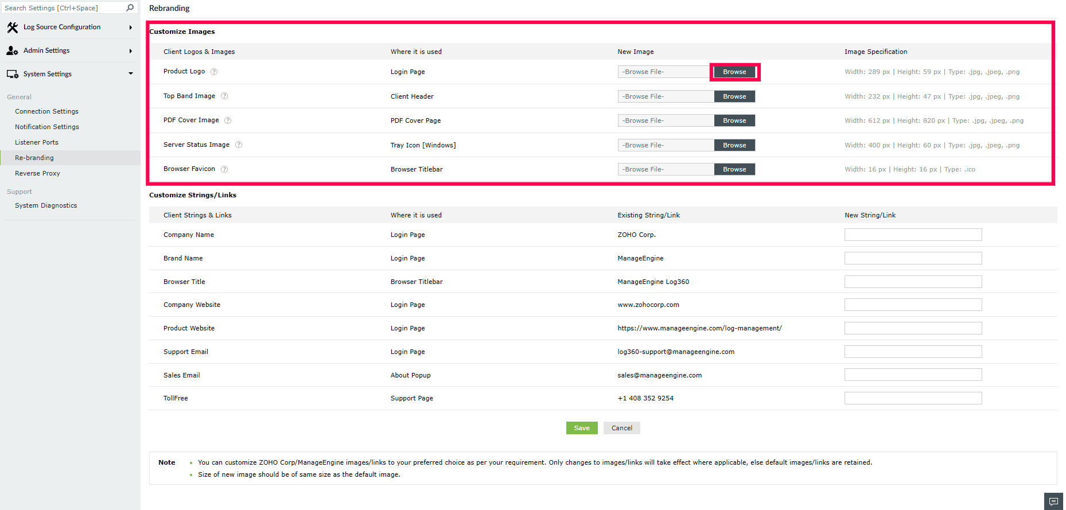1066x510 pixels.
Task: Open help tooltip next to Server Status Image
Action: [x=239, y=145]
